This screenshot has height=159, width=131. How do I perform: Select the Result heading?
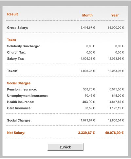pos(12,14)
